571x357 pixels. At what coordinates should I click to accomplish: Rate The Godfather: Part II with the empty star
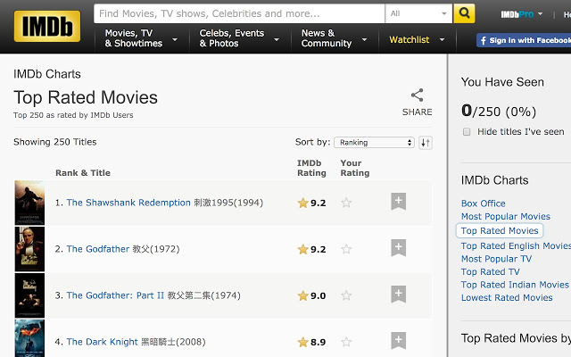coord(346,295)
